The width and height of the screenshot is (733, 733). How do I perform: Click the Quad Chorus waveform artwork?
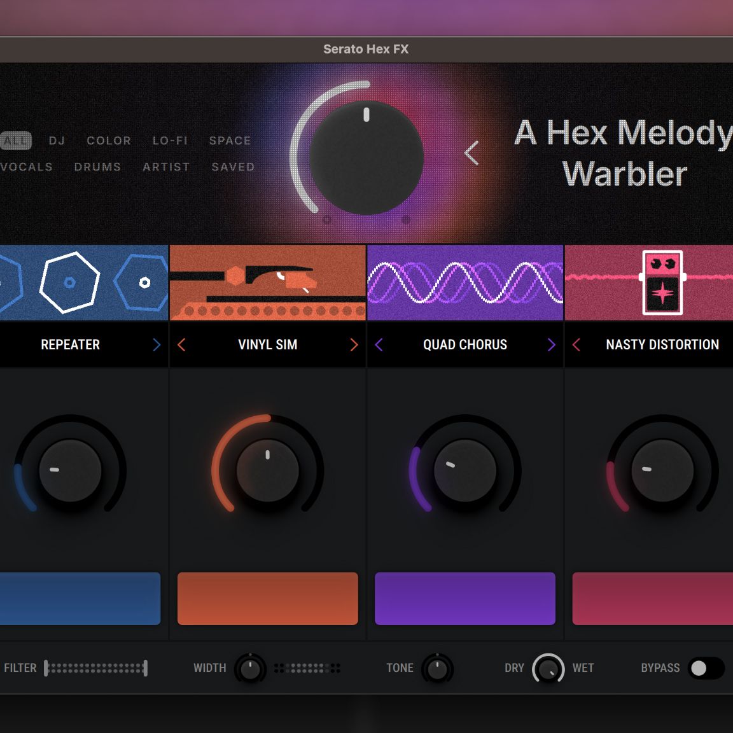click(x=465, y=283)
